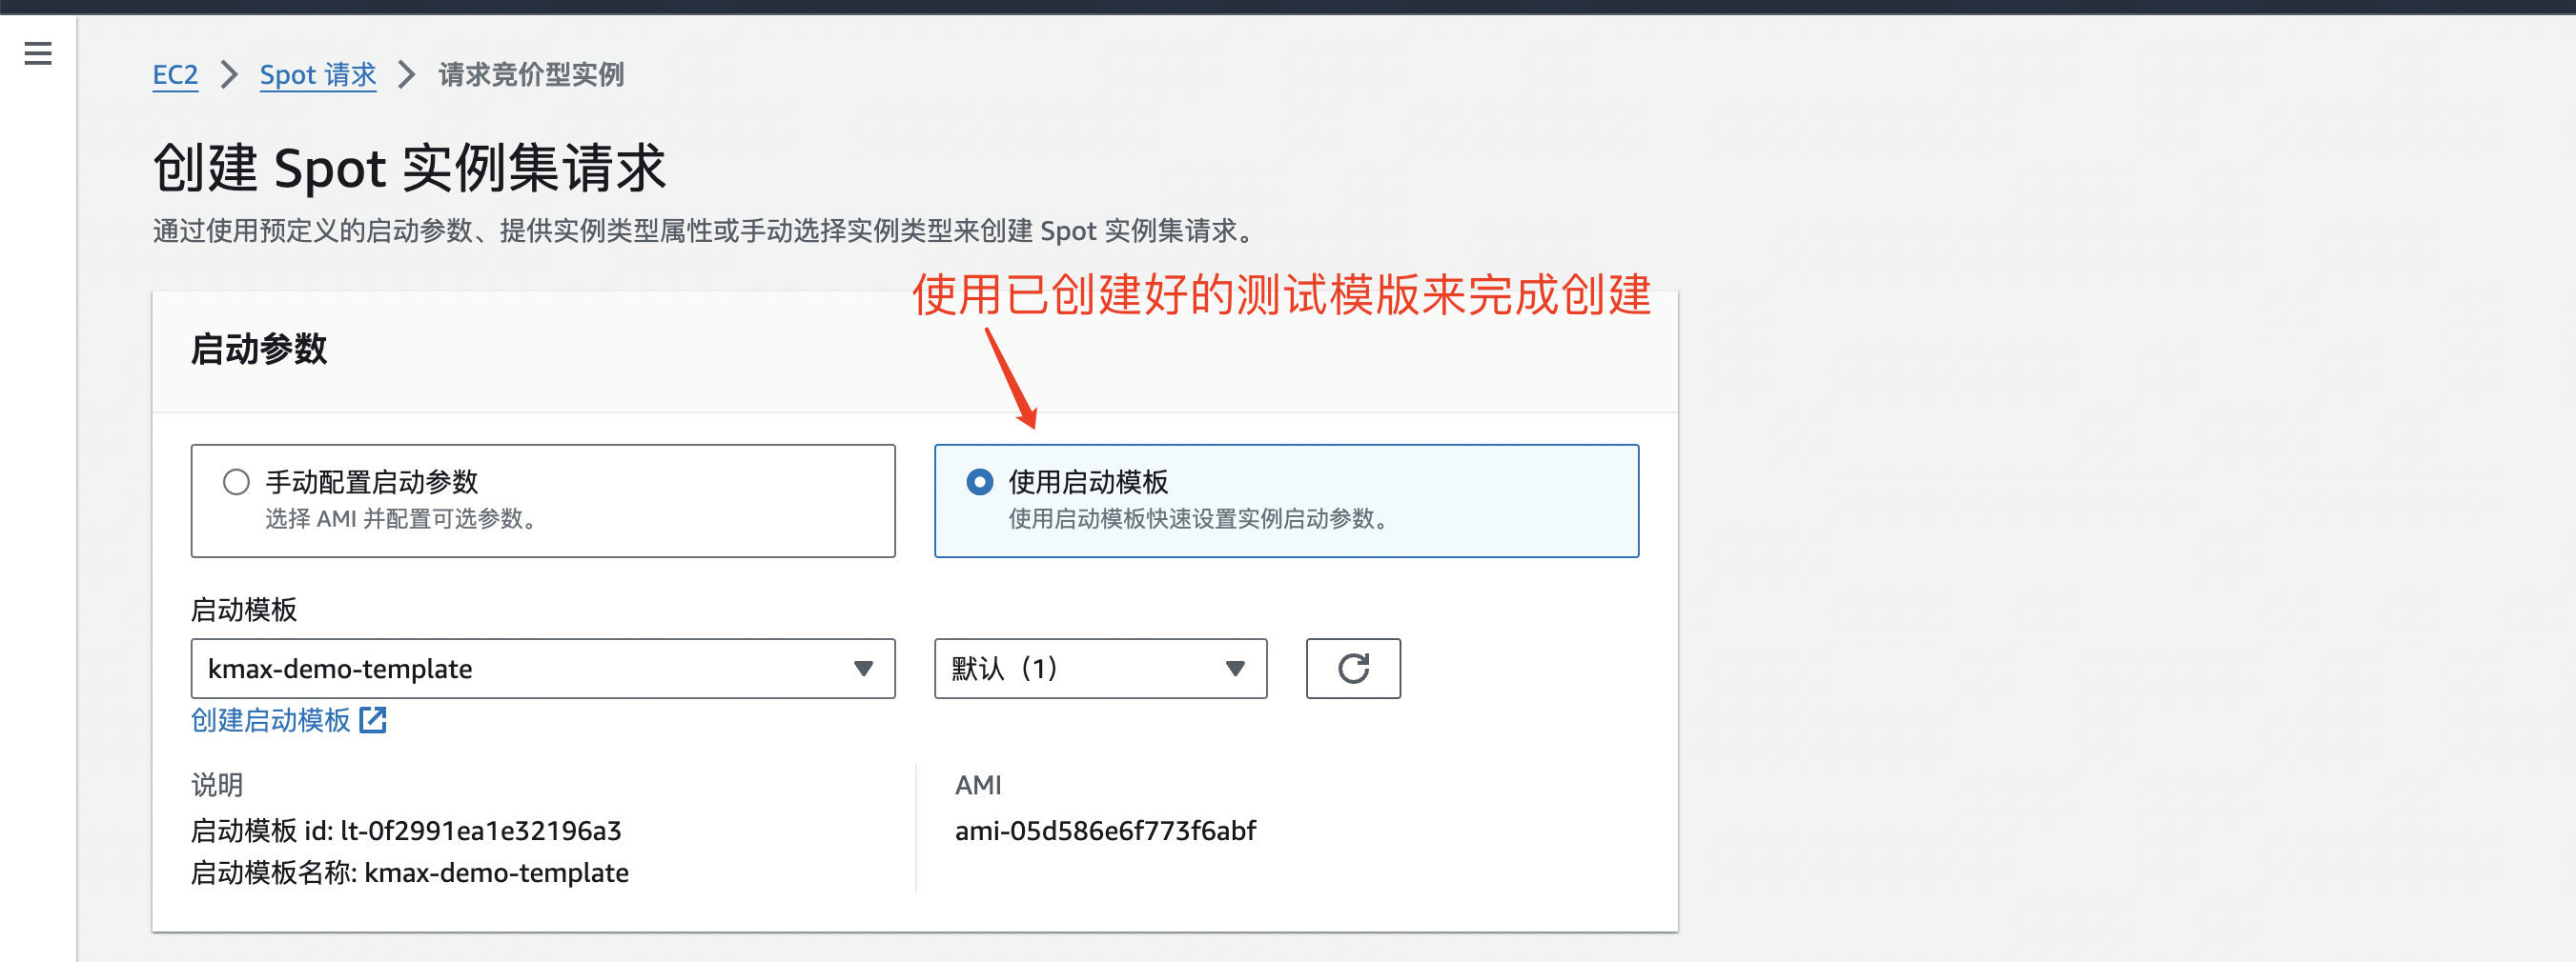2576x962 pixels.
Task: Open the 创建启动模板 link
Action: pos(271,720)
